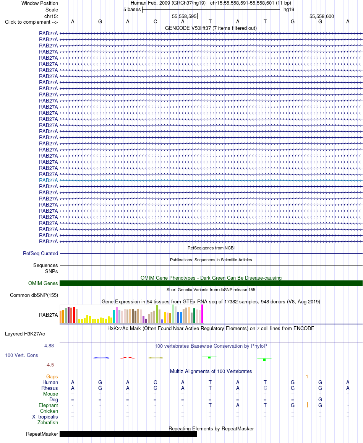The image size is (363, 443).
Task: Click the 4.88 PhyloP upper scale value
Action: coord(49,346)
